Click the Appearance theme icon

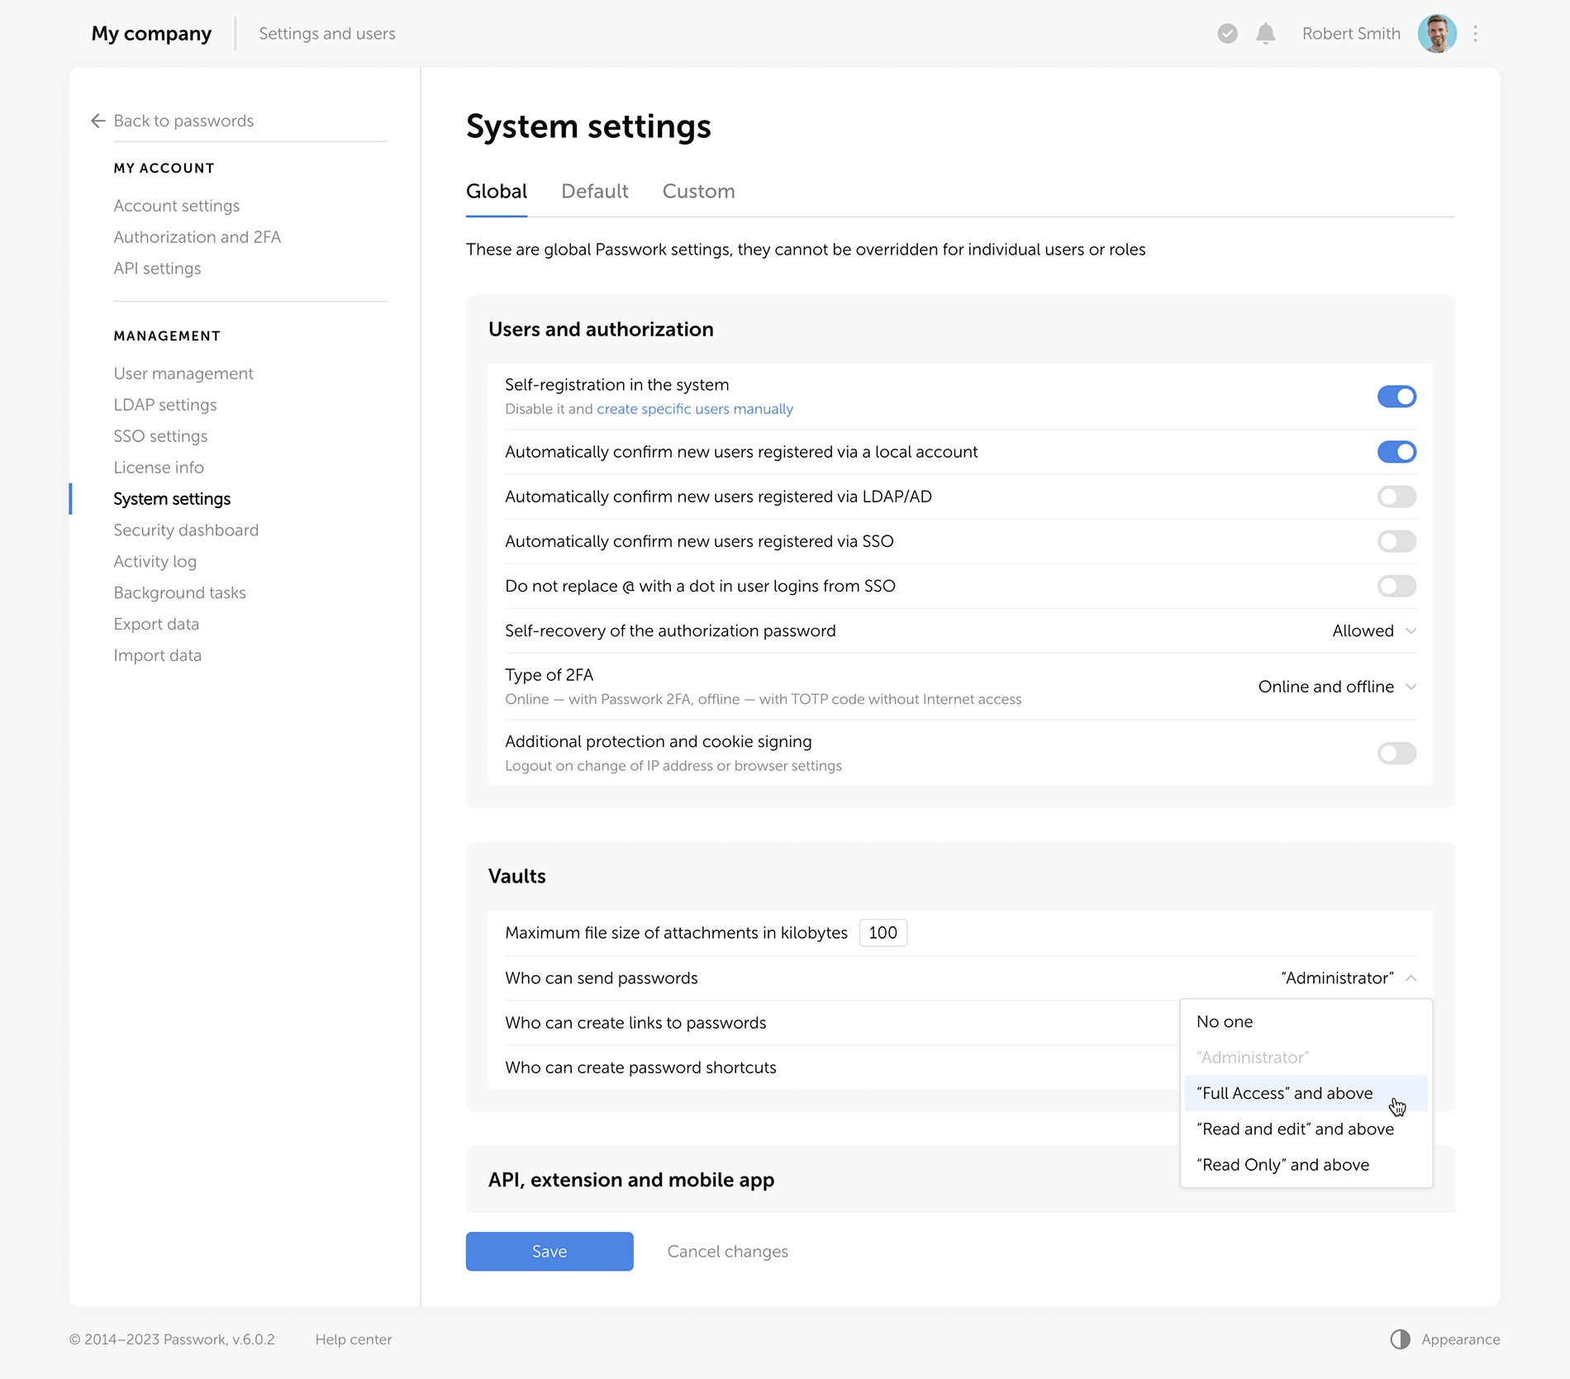pos(1400,1339)
